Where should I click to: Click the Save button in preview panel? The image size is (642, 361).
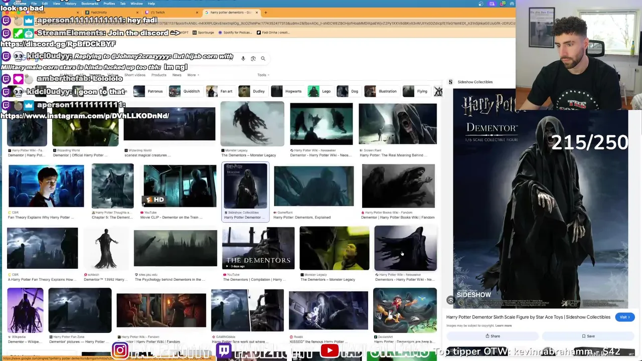point(588,336)
